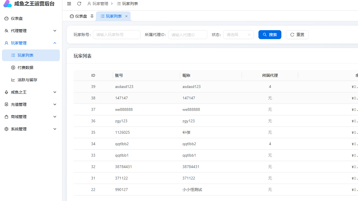
Task: Expand the 咸鱼之王 menu
Action: 31,92
